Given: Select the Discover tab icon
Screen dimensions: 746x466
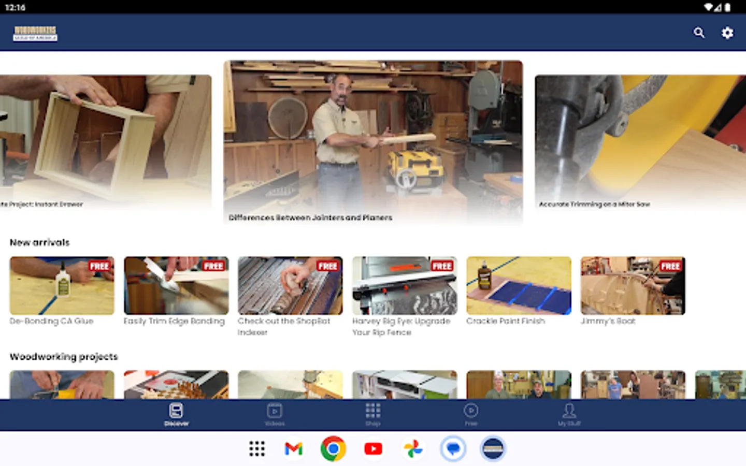Looking at the screenshot, I should (x=176, y=412).
